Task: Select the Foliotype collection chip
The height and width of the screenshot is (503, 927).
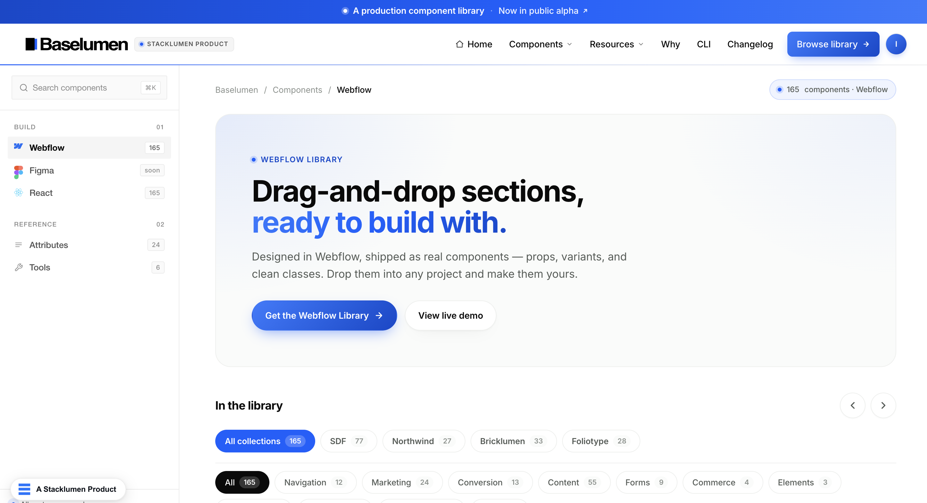Action: 601,441
